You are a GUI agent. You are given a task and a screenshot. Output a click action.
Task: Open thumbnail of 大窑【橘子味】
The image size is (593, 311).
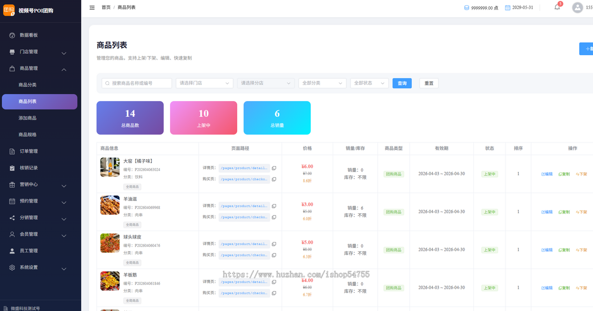(110, 167)
